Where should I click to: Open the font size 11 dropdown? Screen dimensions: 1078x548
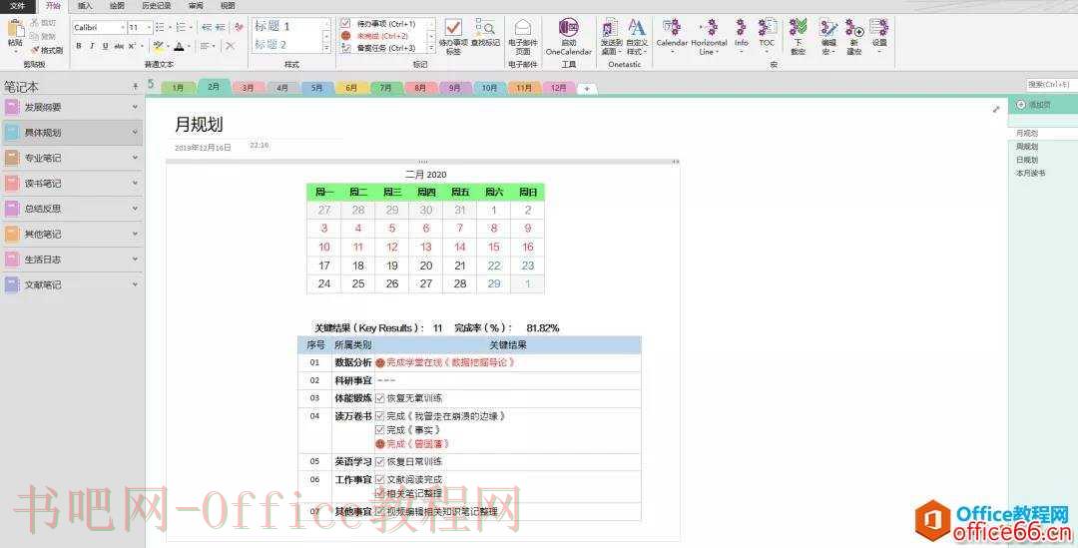tap(149, 28)
